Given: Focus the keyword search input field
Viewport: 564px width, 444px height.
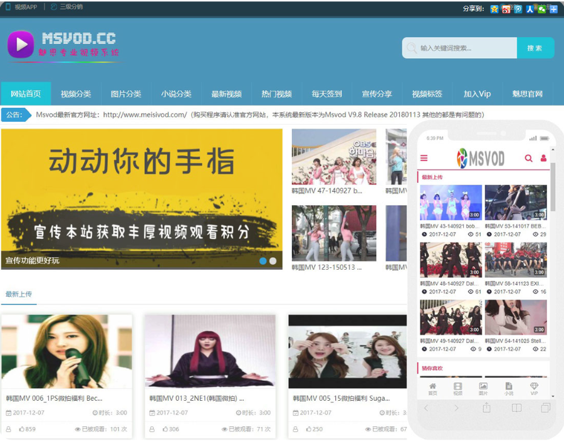Looking at the screenshot, I should (x=460, y=48).
